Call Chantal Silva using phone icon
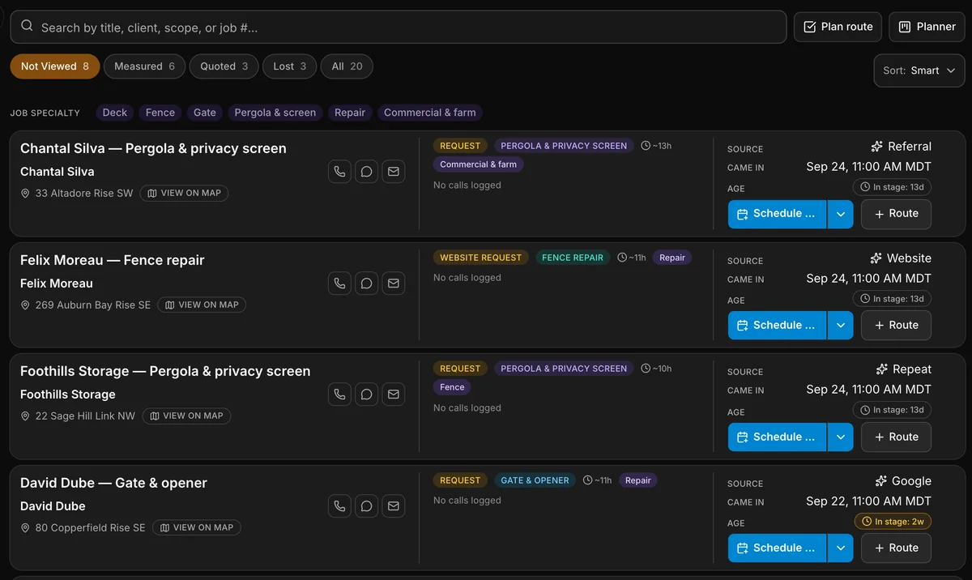Image resolution: width=972 pixels, height=580 pixels. coord(339,172)
